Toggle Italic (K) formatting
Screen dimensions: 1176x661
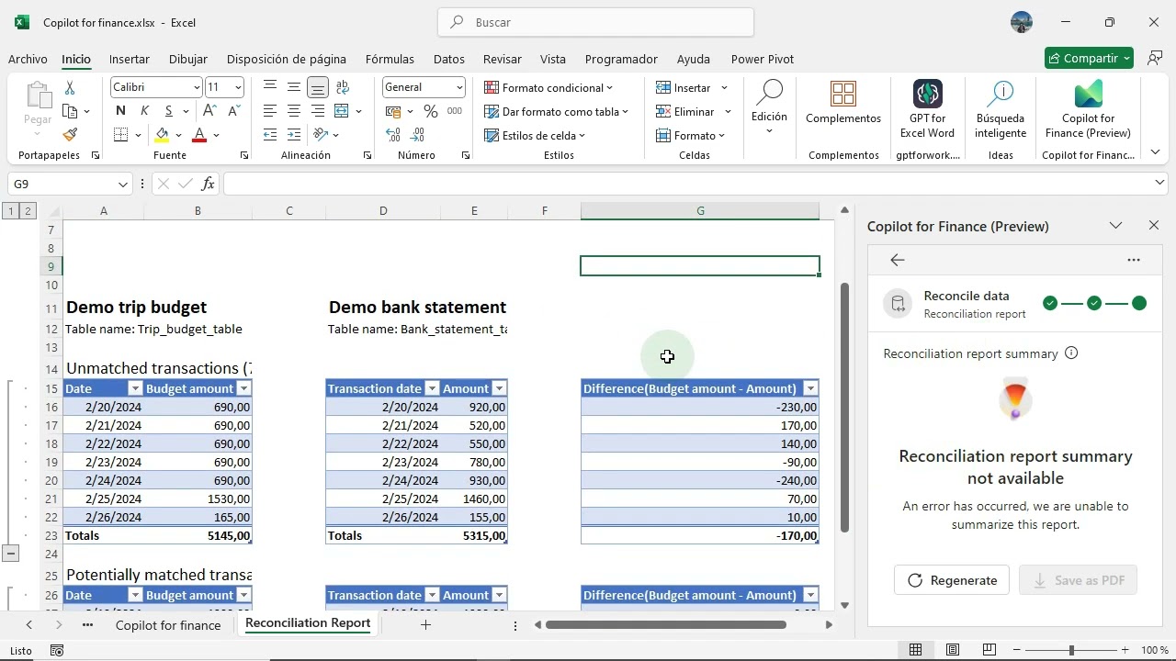click(x=144, y=111)
